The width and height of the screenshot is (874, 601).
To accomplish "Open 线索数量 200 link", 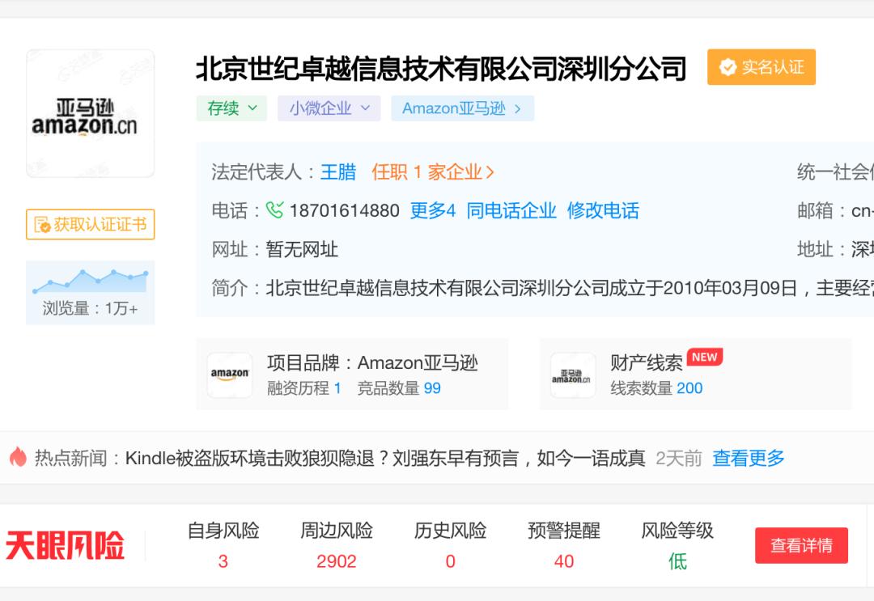I will (656, 388).
